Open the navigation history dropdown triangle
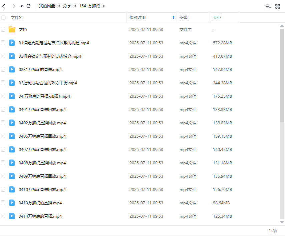 22,6
